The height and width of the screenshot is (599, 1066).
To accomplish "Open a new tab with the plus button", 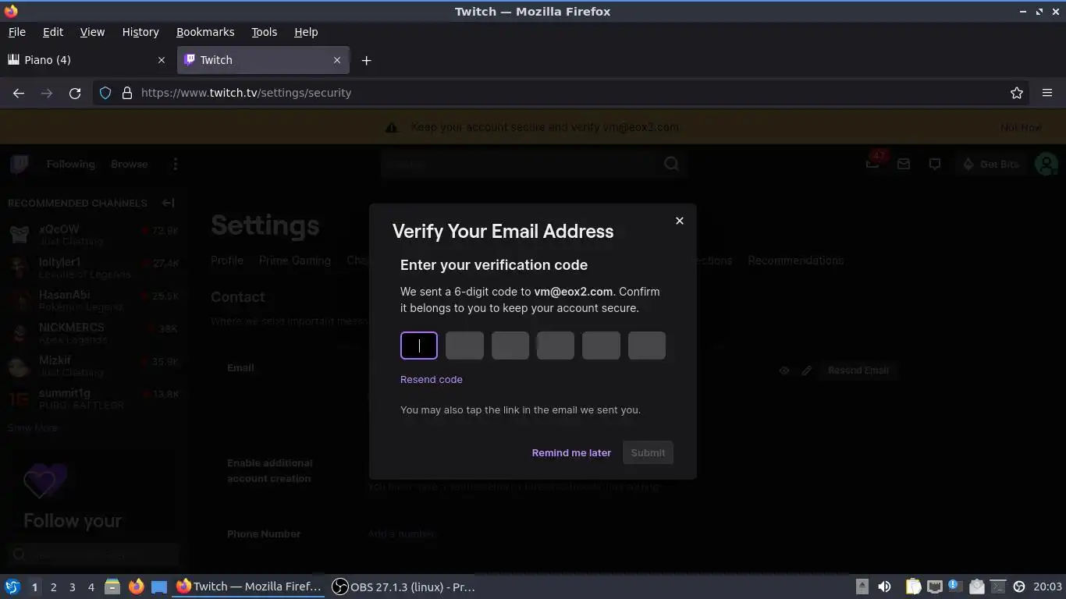I will click(x=366, y=60).
